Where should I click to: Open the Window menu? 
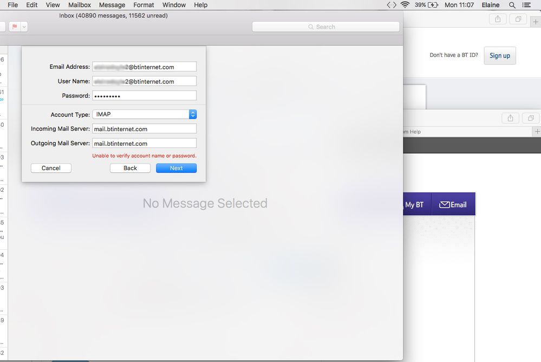click(x=174, y=5)
